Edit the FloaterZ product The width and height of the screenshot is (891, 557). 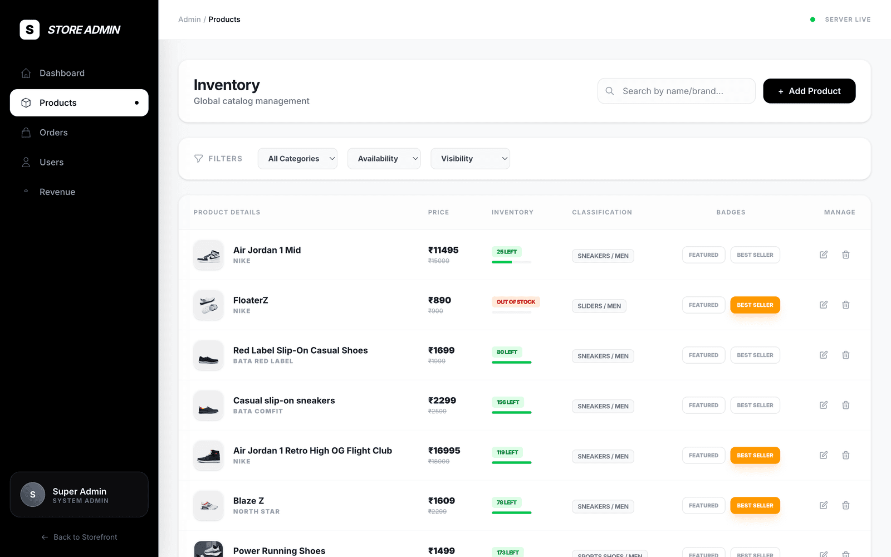pos(824,305)
